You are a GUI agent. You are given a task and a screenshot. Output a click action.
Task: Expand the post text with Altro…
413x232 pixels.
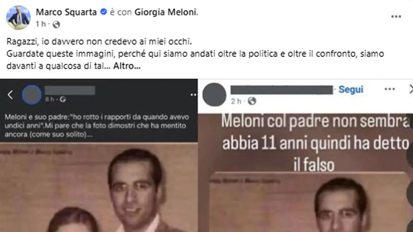(x=127, y=66)
